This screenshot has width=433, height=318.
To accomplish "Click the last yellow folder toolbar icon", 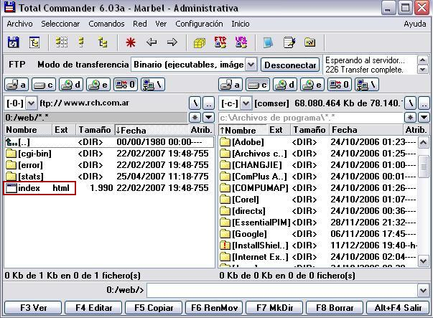I will point(309,42).
